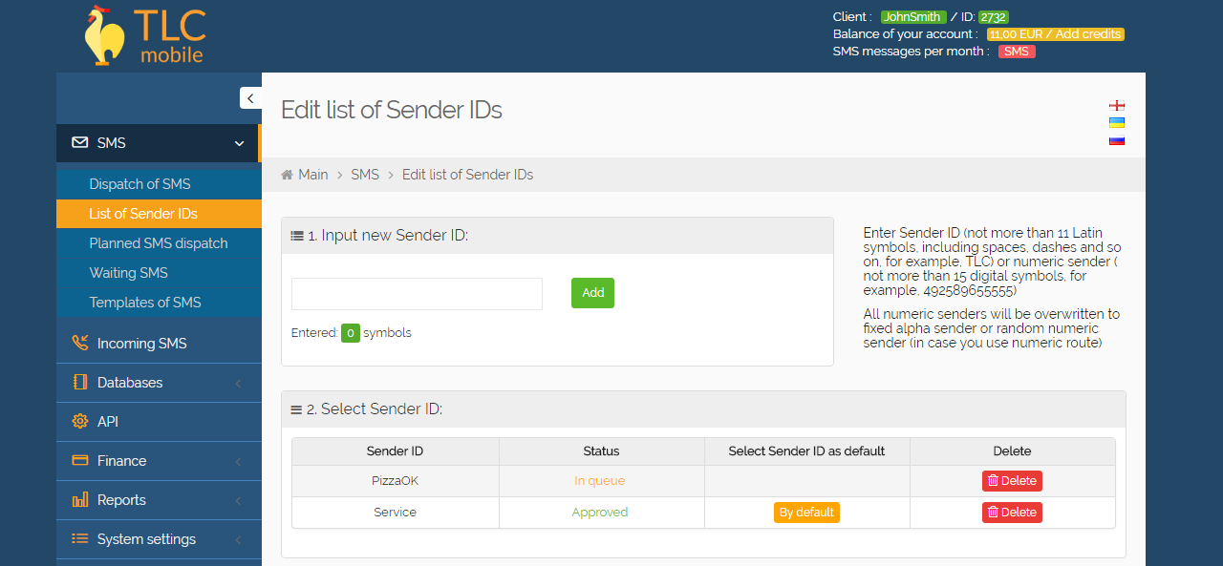The height and width of the screenshot is (566, 1223).
Task: Click the Reports bar chart icon
Action: click(80, 499)
